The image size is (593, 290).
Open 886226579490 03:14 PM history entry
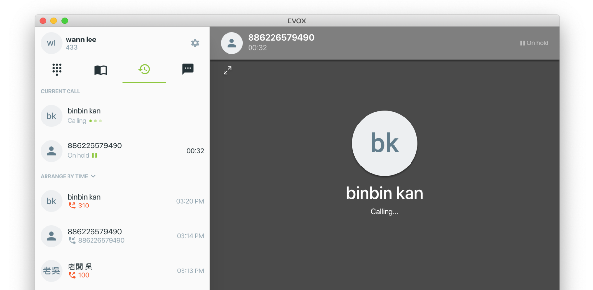pyautogui.click(x=122, y=236)
